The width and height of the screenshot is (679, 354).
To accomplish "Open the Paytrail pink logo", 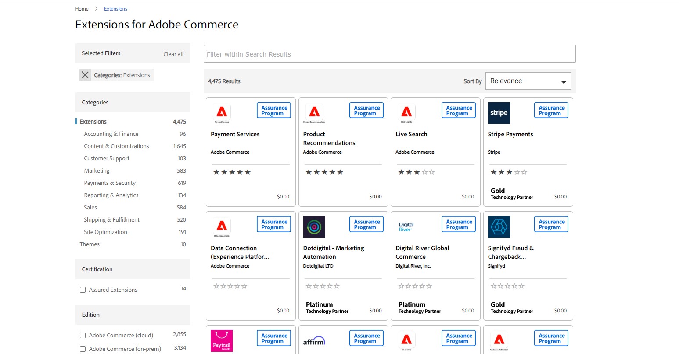I will click(222, 341).
